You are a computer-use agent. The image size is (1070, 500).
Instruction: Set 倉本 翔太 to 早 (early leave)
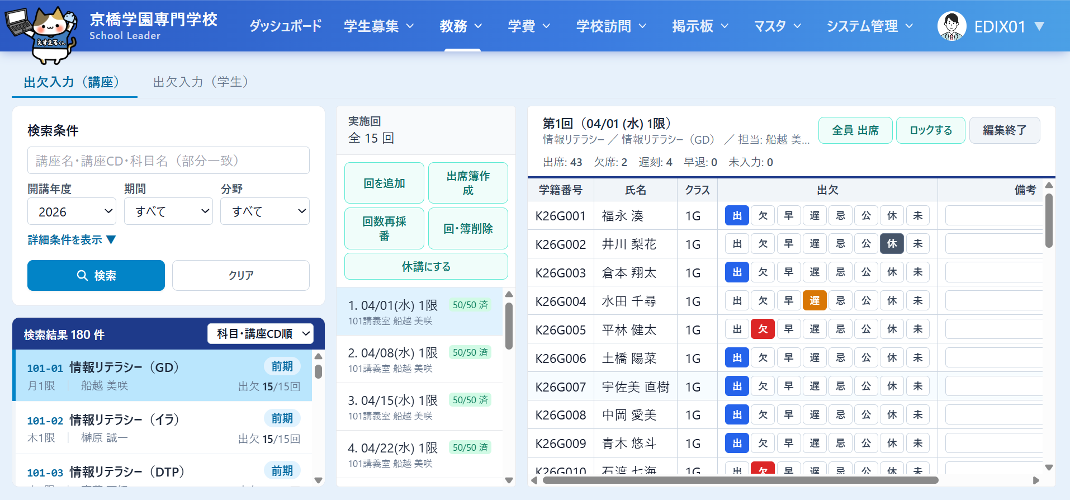(789, 272)
